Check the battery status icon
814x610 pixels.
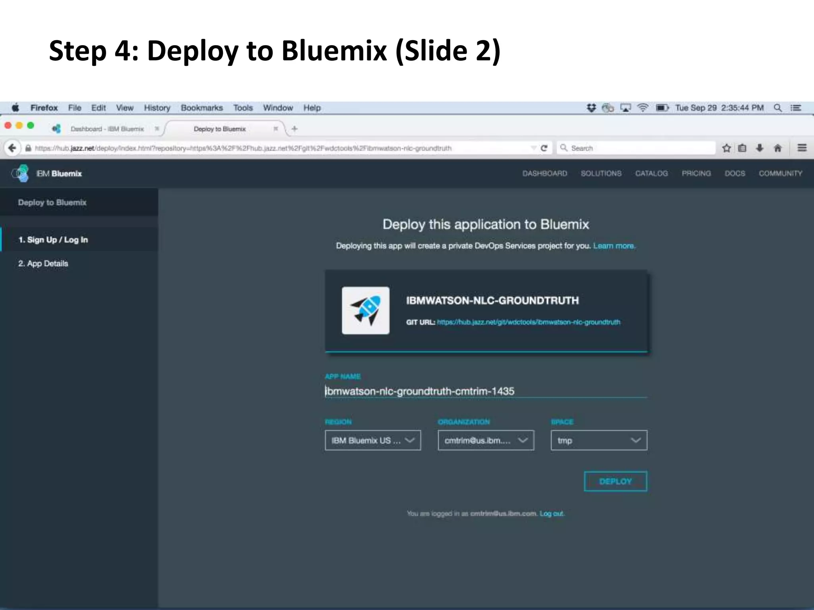[662, 108]
